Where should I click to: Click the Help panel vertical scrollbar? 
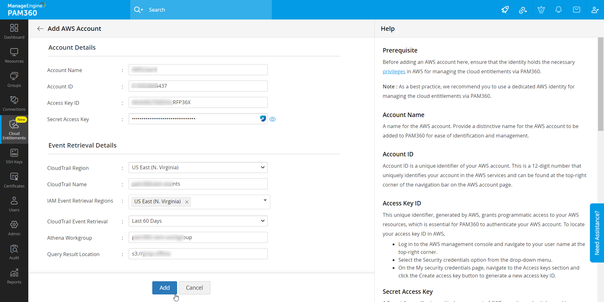pos(601,84)
